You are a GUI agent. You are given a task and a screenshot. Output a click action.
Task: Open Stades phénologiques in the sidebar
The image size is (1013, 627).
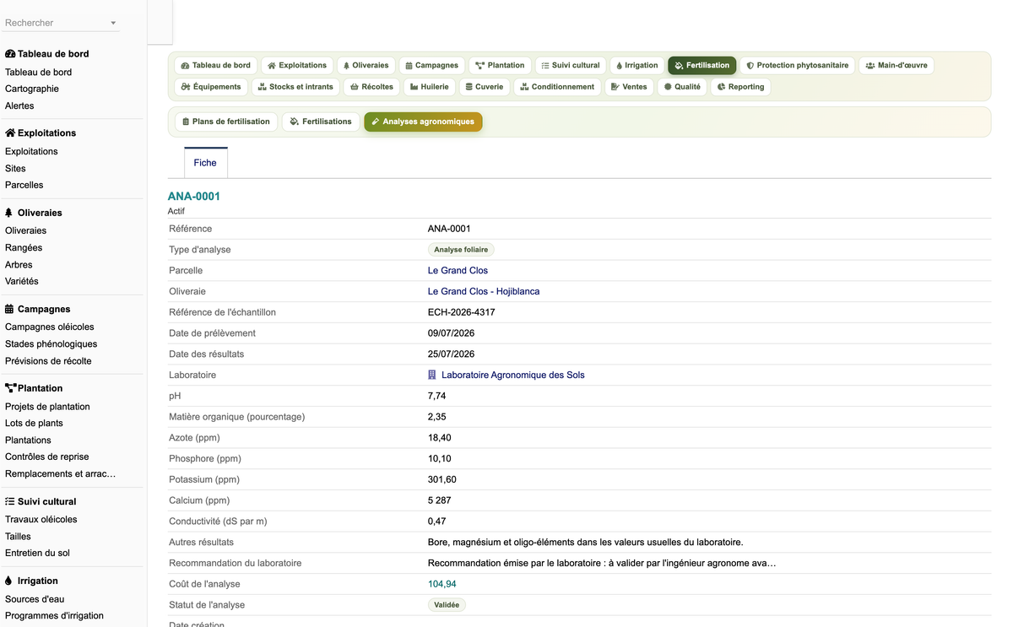point(51,343)
